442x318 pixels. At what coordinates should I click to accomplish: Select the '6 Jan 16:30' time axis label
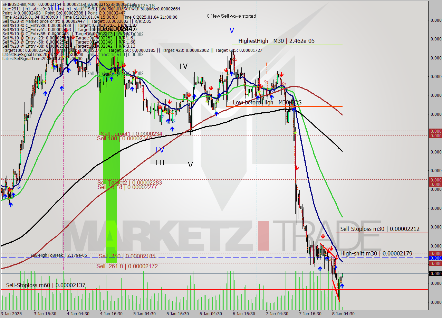coord(244,314)
